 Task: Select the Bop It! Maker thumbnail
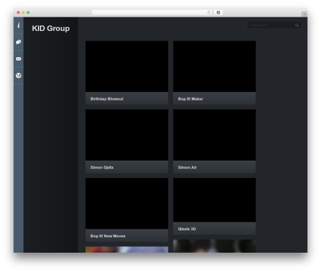[214, 66]
